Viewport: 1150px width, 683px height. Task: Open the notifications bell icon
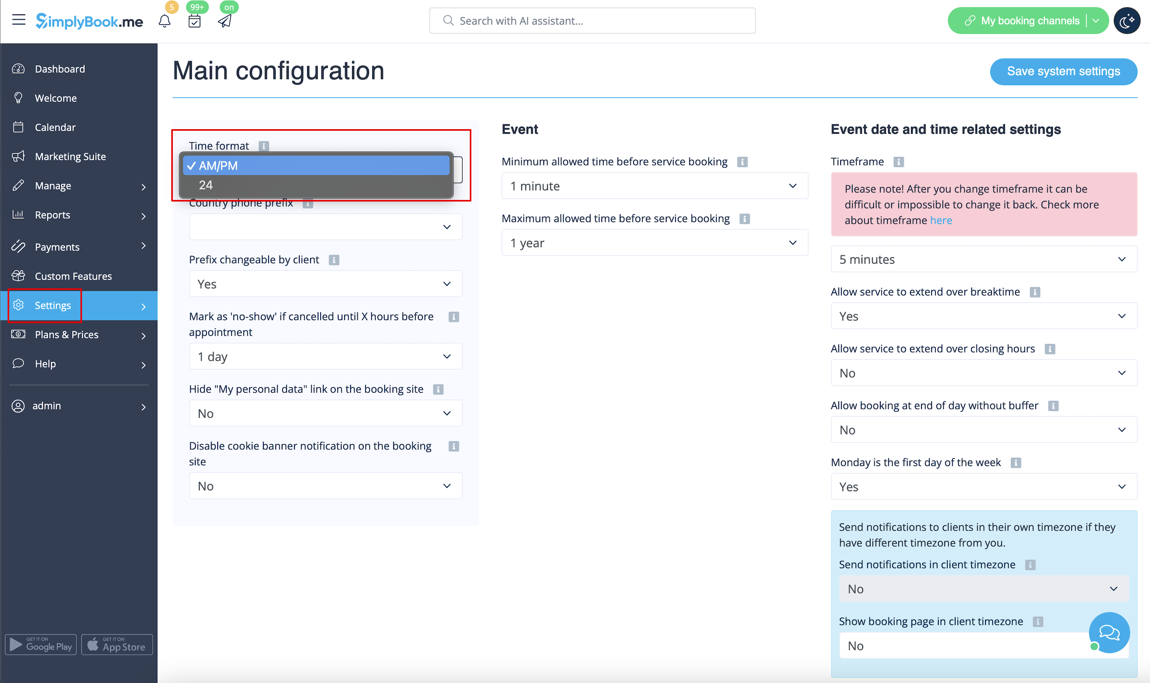click(164, 21)
